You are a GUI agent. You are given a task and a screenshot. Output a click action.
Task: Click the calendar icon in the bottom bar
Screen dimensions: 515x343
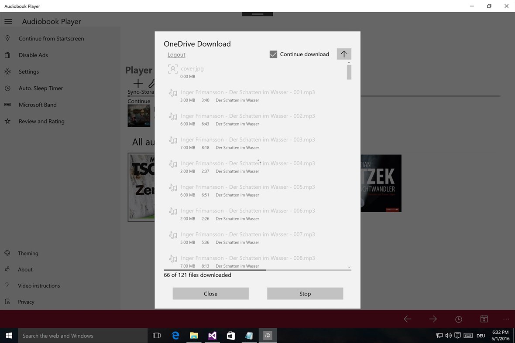click(x=484, y=319)
